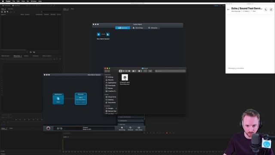
Task: Open Downloads in Finder sidebar
Action: [110, 86]
